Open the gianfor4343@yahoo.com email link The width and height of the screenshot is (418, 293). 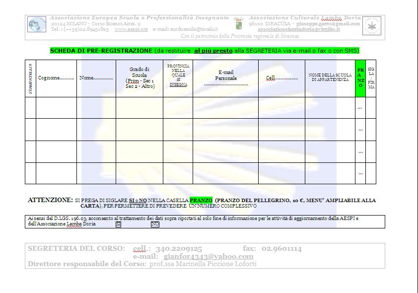pyautogui.click(x=208, y=256)
